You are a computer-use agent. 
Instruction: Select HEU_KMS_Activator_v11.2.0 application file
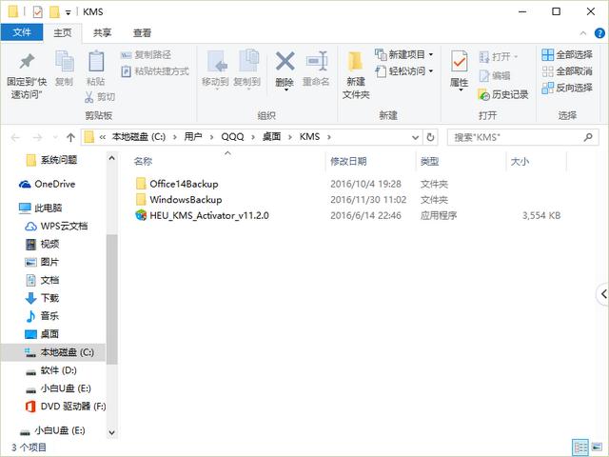point(208,216)
